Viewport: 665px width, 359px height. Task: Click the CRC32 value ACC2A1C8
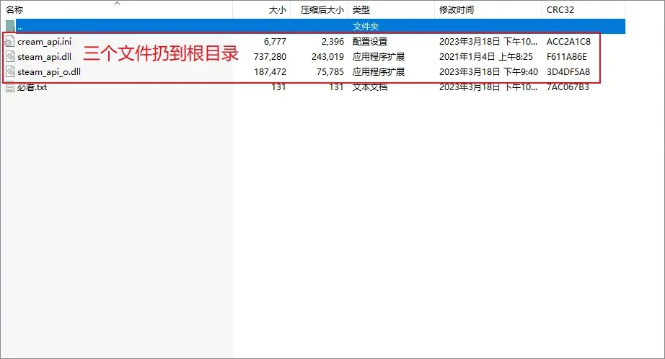pos(568,42)
